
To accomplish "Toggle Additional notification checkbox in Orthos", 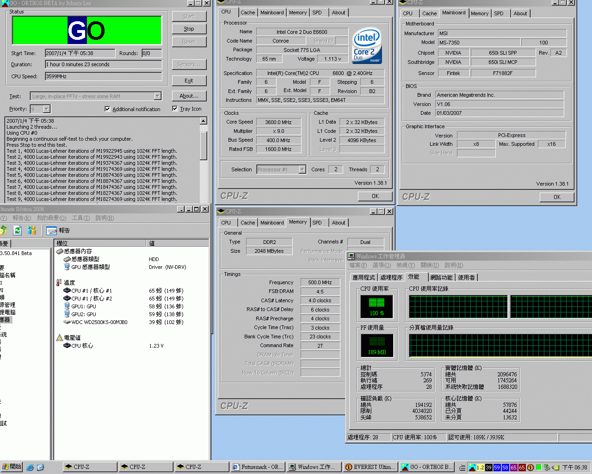I will pos(107,109).
